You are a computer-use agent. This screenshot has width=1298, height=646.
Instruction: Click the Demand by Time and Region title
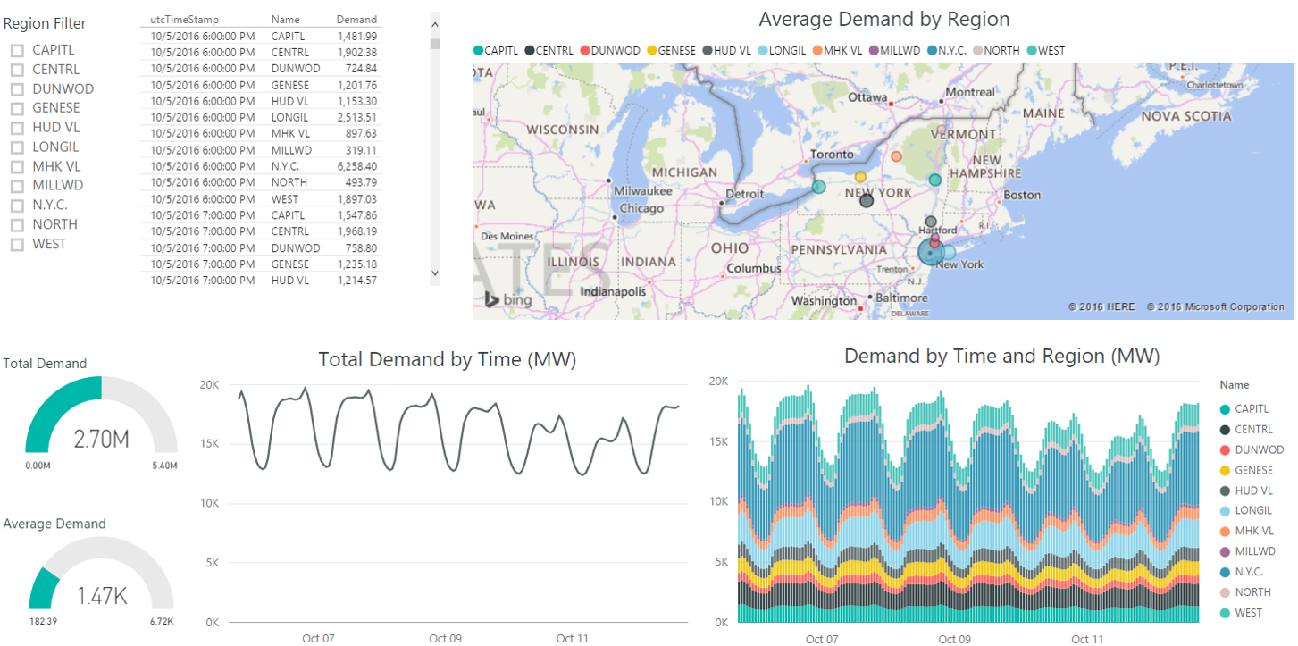(1001, 357)
